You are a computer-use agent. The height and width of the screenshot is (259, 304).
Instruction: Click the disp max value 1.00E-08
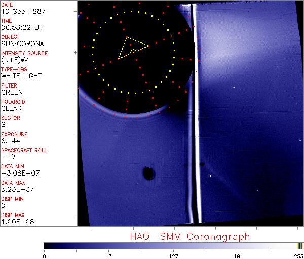pos(16,222)
